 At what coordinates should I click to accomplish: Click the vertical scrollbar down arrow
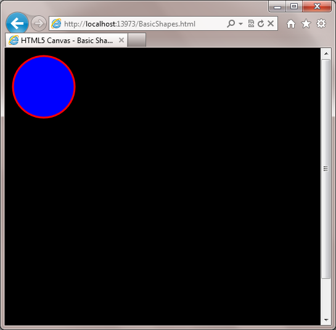(326, 320)
